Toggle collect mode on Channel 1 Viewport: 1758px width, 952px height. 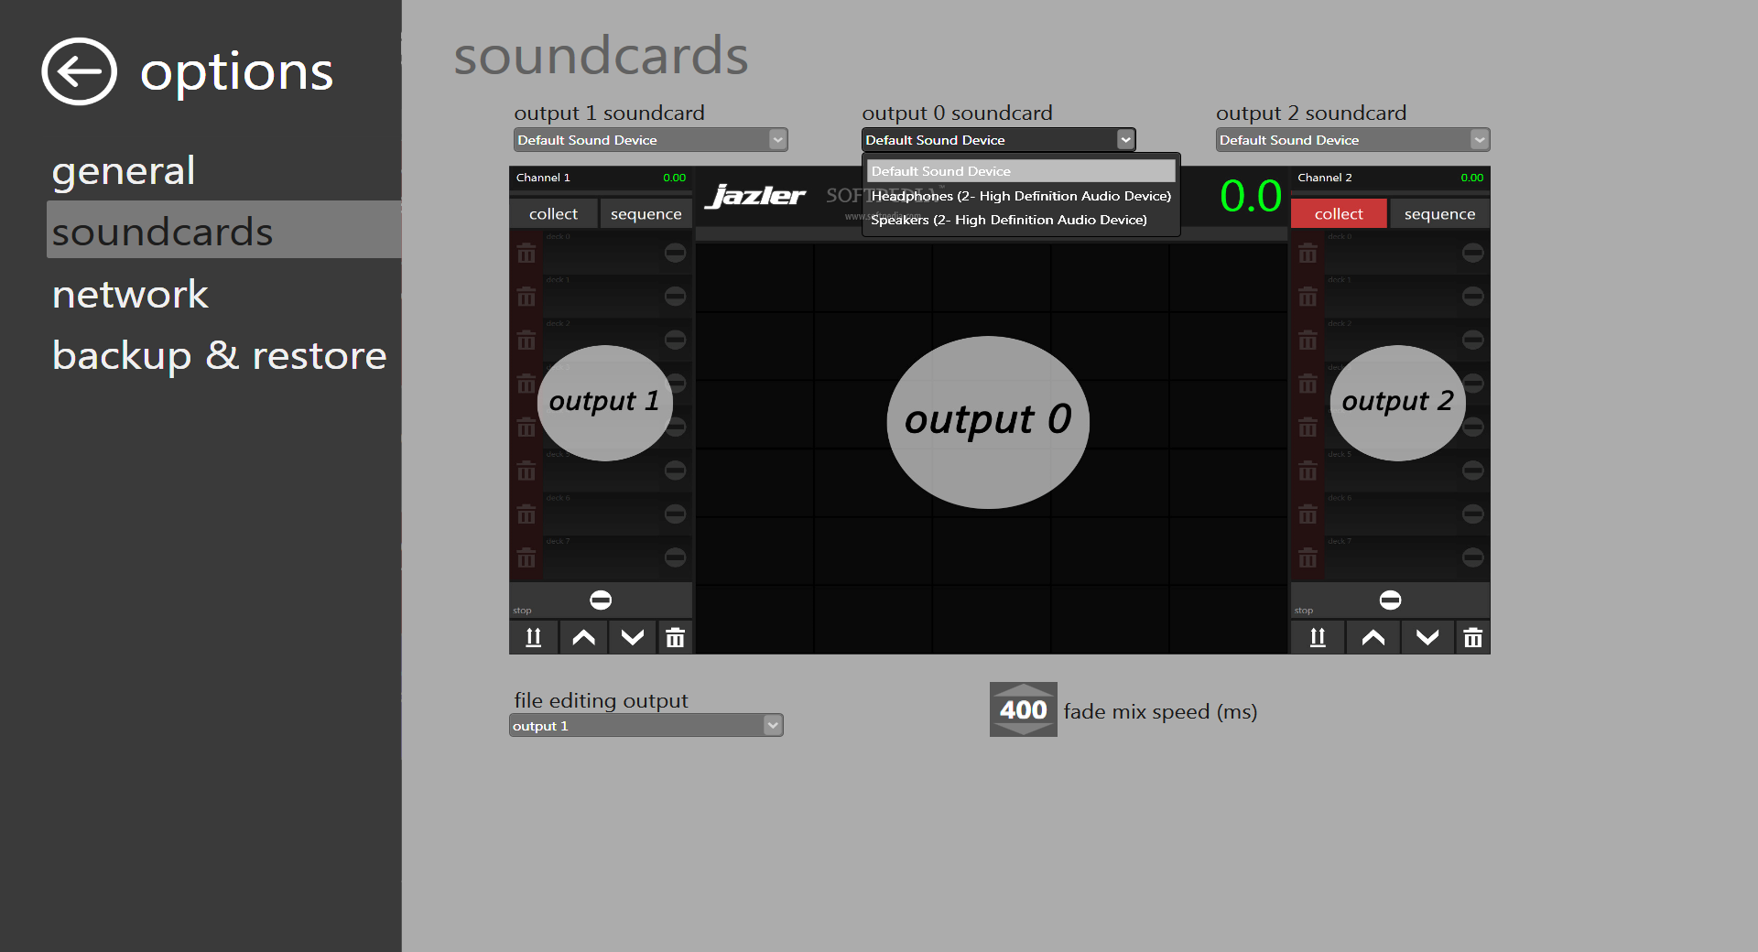pos(553,213)
